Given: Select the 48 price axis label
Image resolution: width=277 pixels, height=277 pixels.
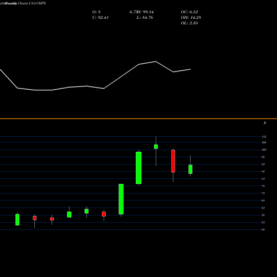Looking at the screenshot, I should (263, 229).
